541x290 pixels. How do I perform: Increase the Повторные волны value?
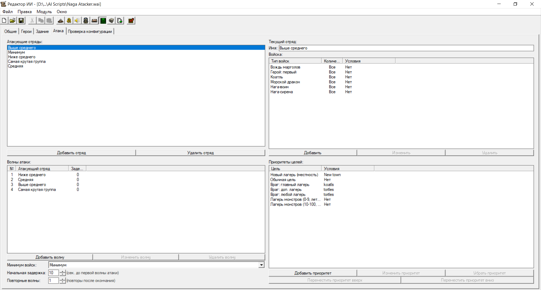[63, 279]
